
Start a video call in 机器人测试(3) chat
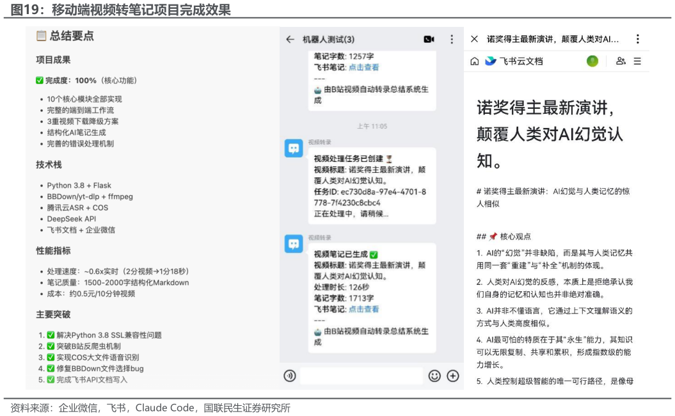pos(429,39)
